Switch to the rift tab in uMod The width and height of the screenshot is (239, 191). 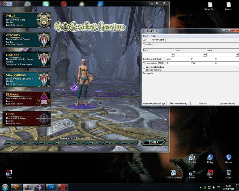(145, 40)
